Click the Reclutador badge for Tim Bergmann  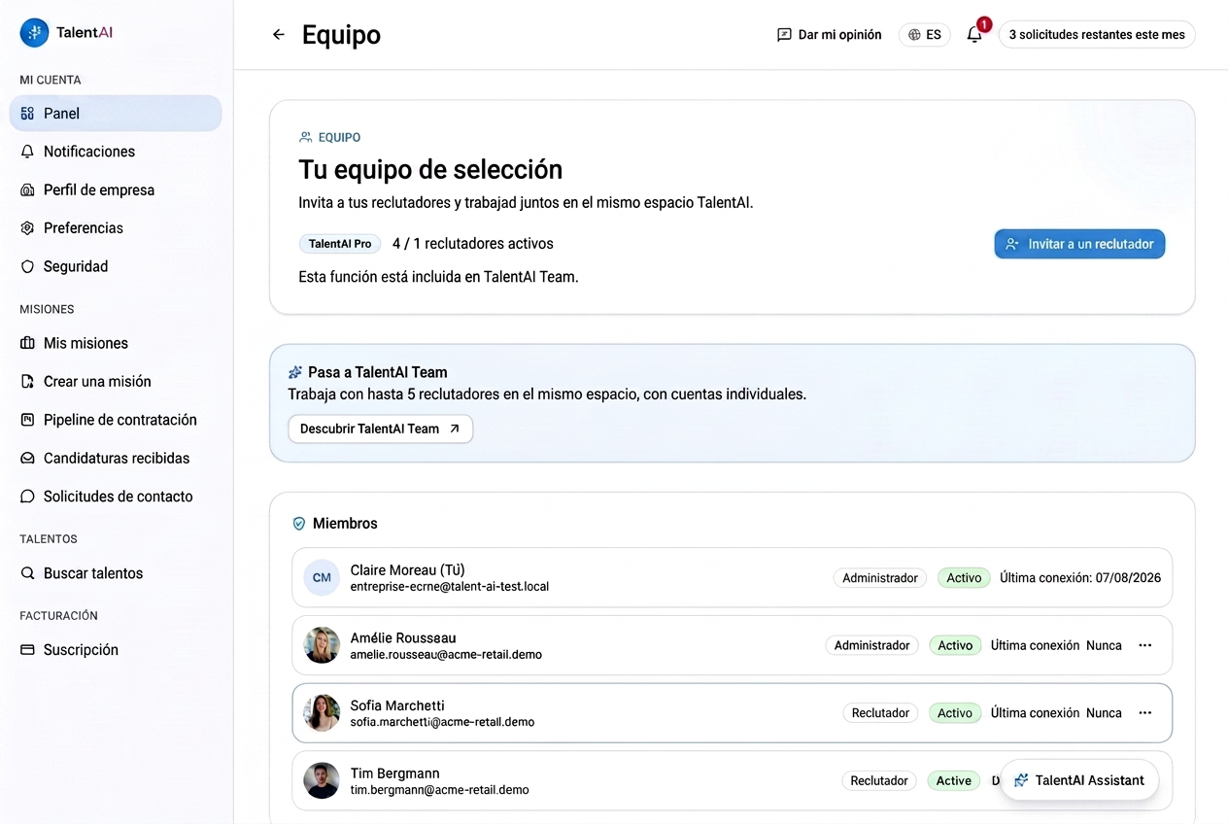[879, 780]
